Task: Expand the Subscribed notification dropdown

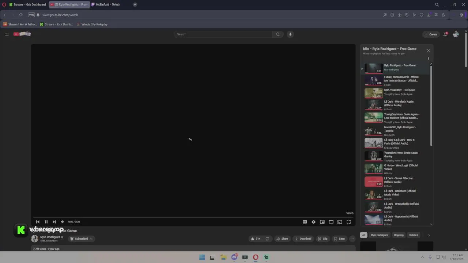Action: coord(81,239)
